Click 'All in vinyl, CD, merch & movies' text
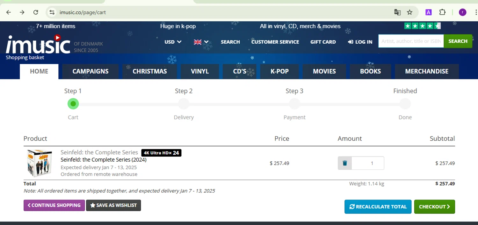Viewport: 478px width, 225px height. 300,26
